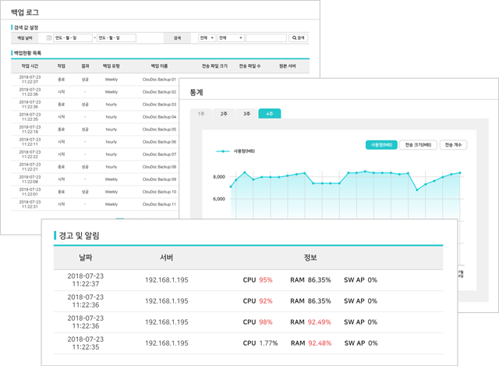Click the end date 연도-월-일 field

[116, 37]
